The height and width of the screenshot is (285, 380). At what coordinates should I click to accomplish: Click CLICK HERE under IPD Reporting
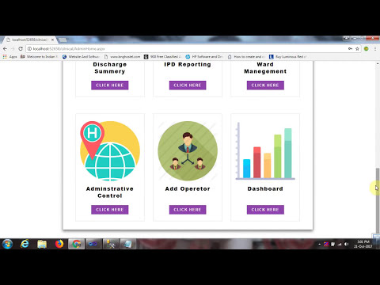tap(188, 85)
